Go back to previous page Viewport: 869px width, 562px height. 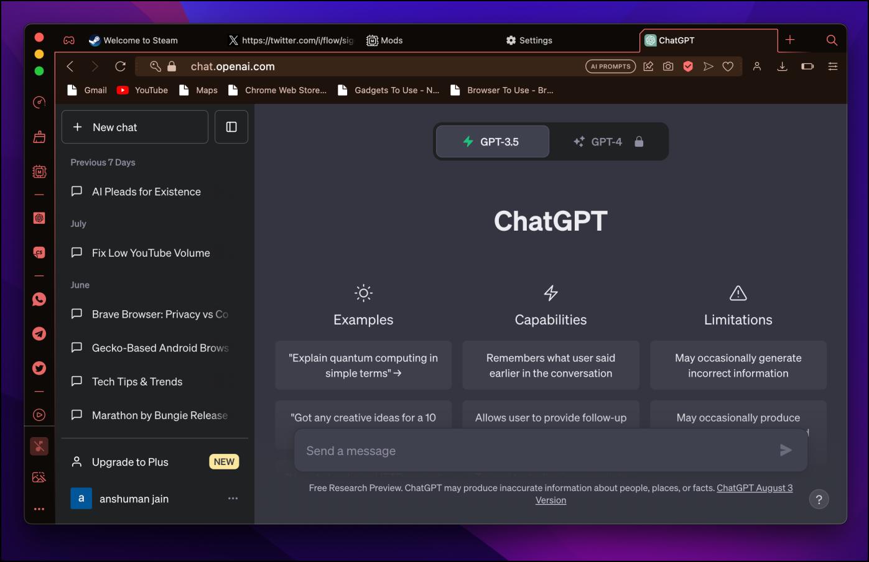[x=70, y=67]
